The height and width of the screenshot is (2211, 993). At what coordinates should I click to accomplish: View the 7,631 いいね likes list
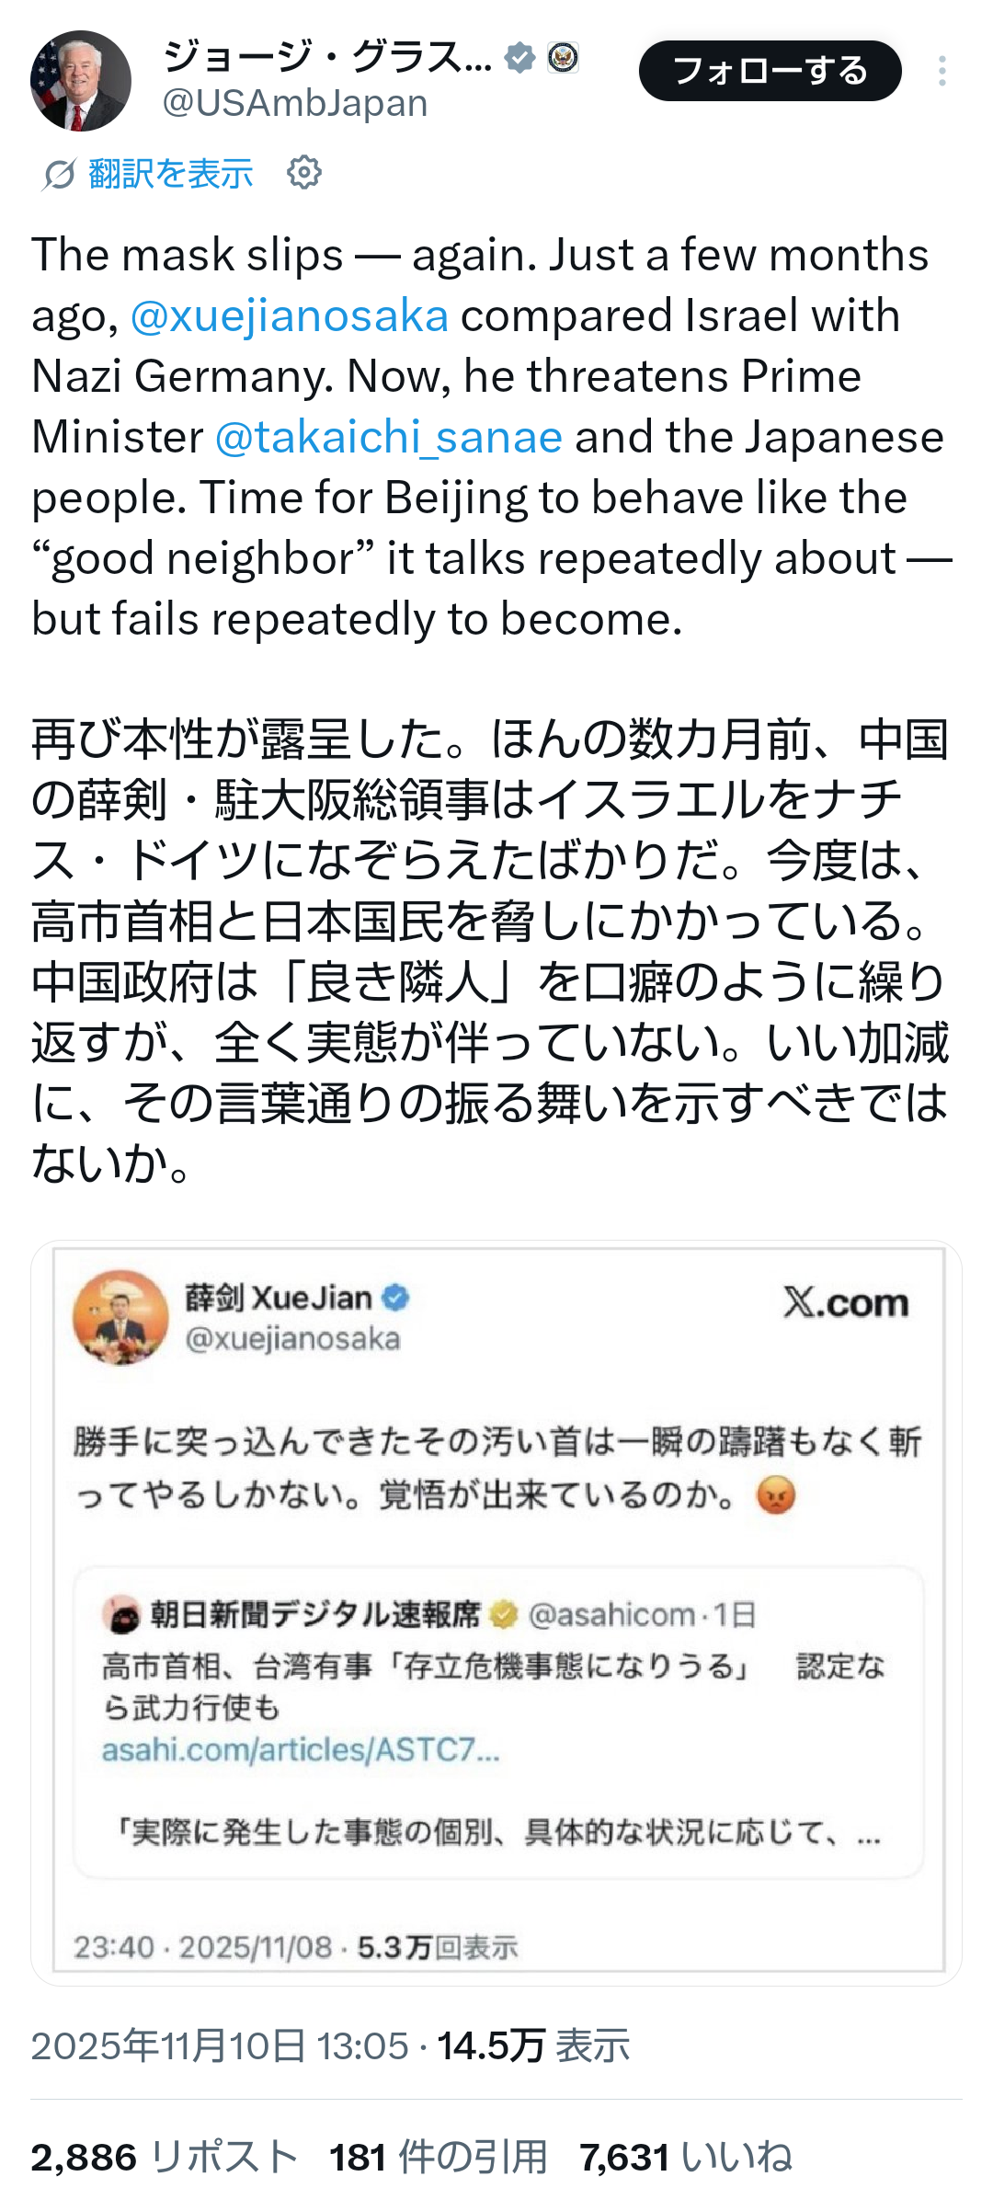click(x=685, y=2157)
